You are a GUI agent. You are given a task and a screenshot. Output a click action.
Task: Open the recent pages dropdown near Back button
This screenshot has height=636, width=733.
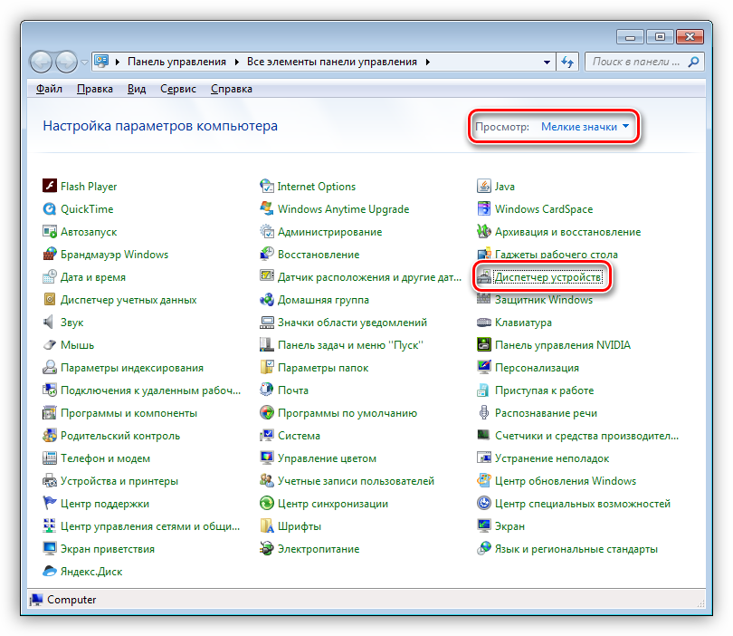(x=84, y=62)
